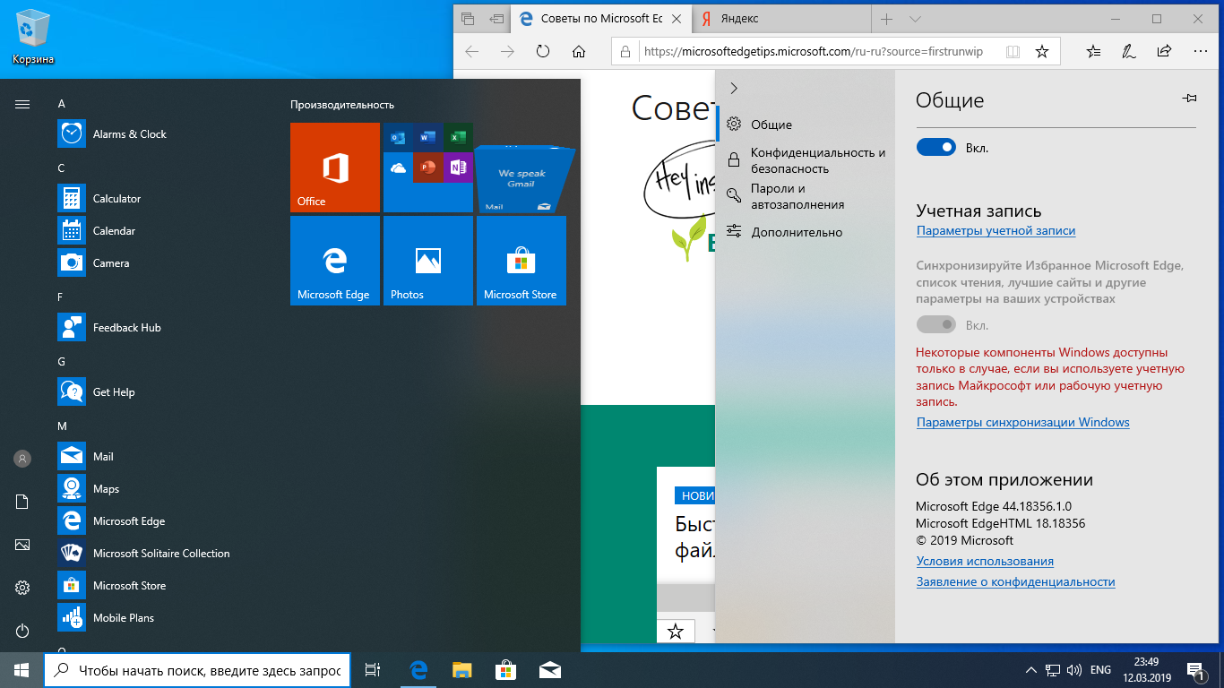Open Pictures from the Start sidebar
Screen dimensions: 1224x688
point(22,545)
